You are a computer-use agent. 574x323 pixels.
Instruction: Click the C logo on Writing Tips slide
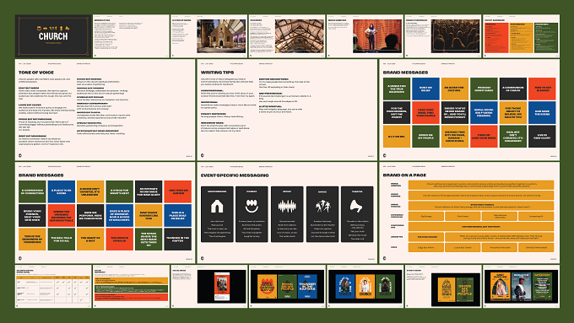click(x=202, y=155)
